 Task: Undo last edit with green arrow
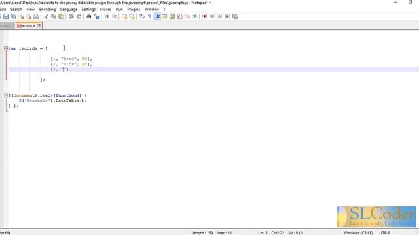[71, 16]
